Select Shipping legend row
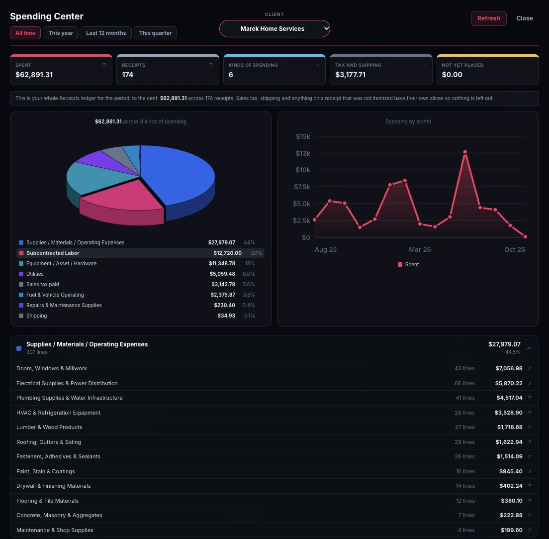The image size is (549, 539). pos(140,316)
